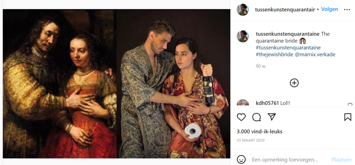
Task: Like the post with the heart icon
Action: tap(241, 117)
